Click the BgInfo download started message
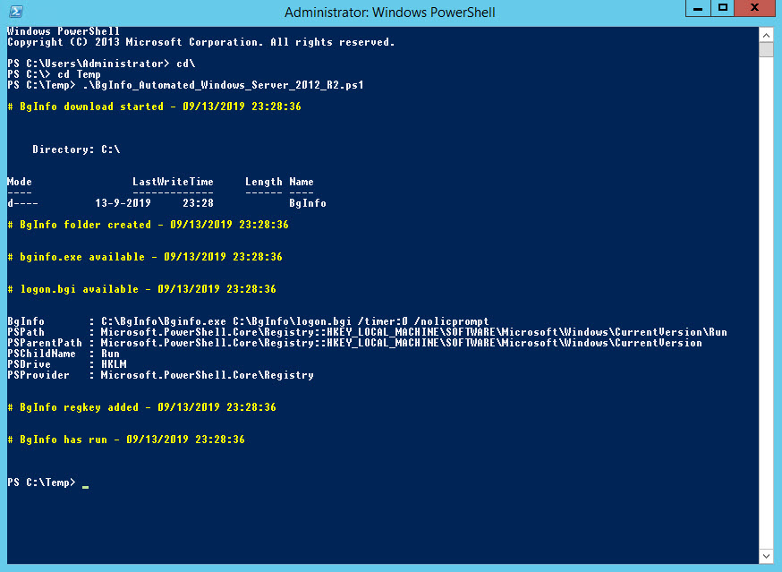This screenshot has width=782, height=572. pyautogui.click(x=154, y=107)
